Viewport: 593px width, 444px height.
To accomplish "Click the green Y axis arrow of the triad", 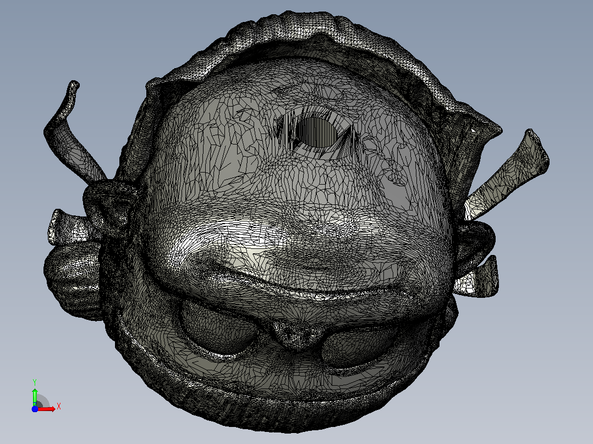I will 35,397.
